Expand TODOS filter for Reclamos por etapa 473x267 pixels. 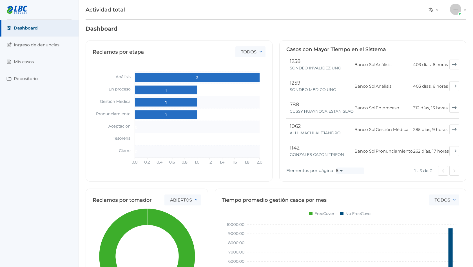(x=250, y=52)
